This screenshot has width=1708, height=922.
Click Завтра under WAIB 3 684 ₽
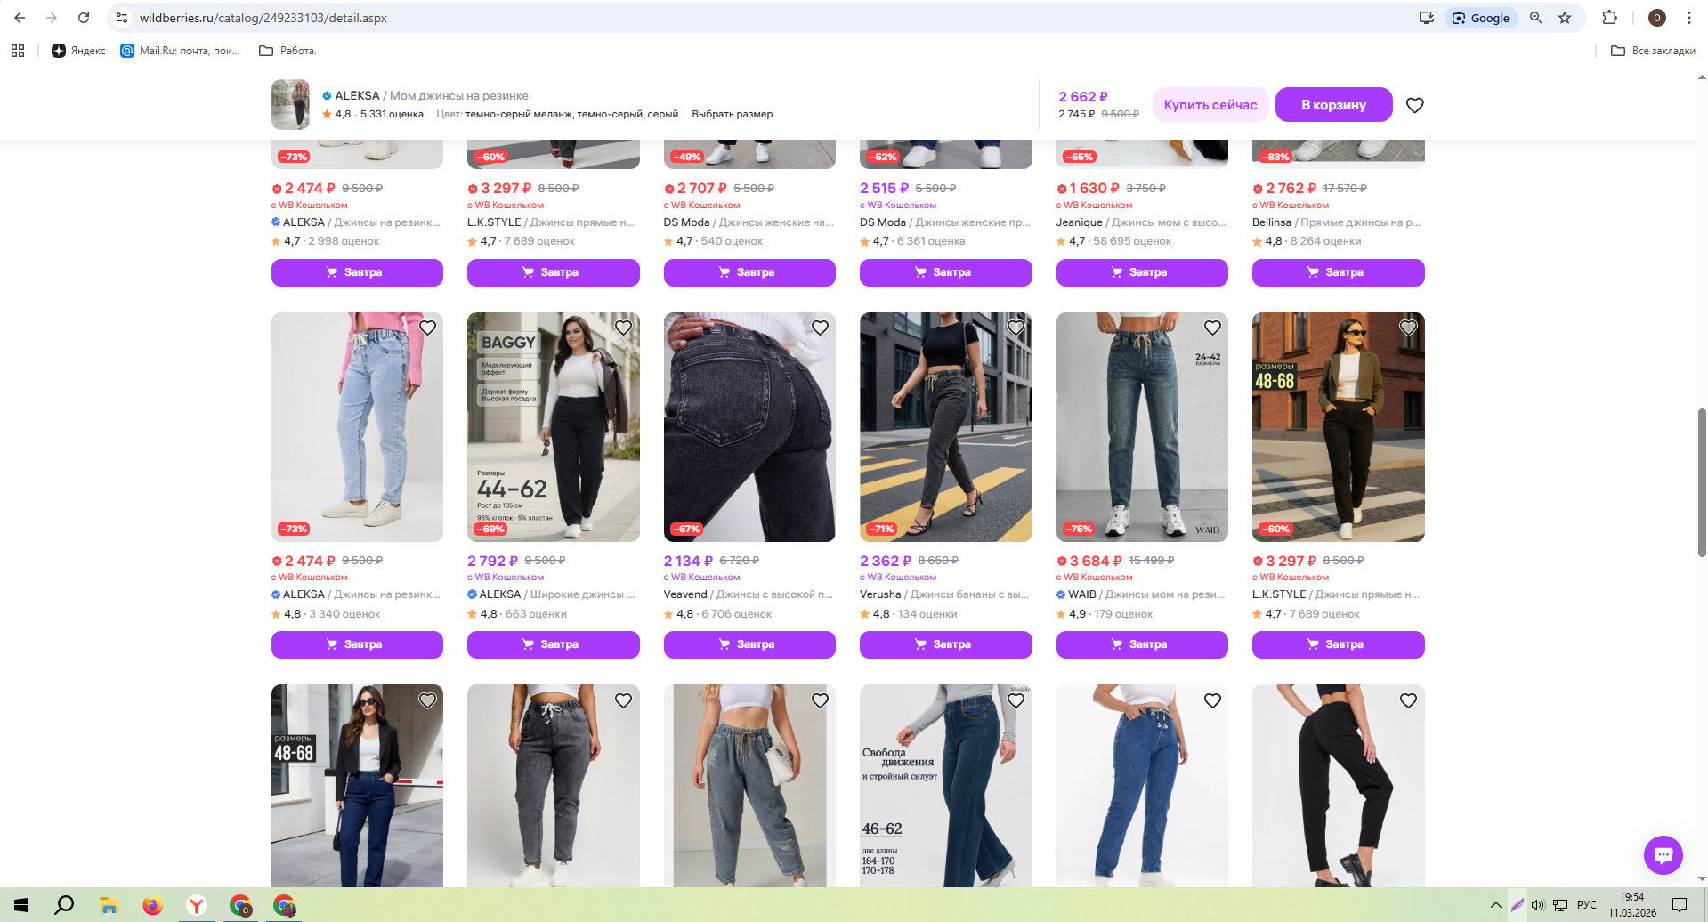[1142, 644]
